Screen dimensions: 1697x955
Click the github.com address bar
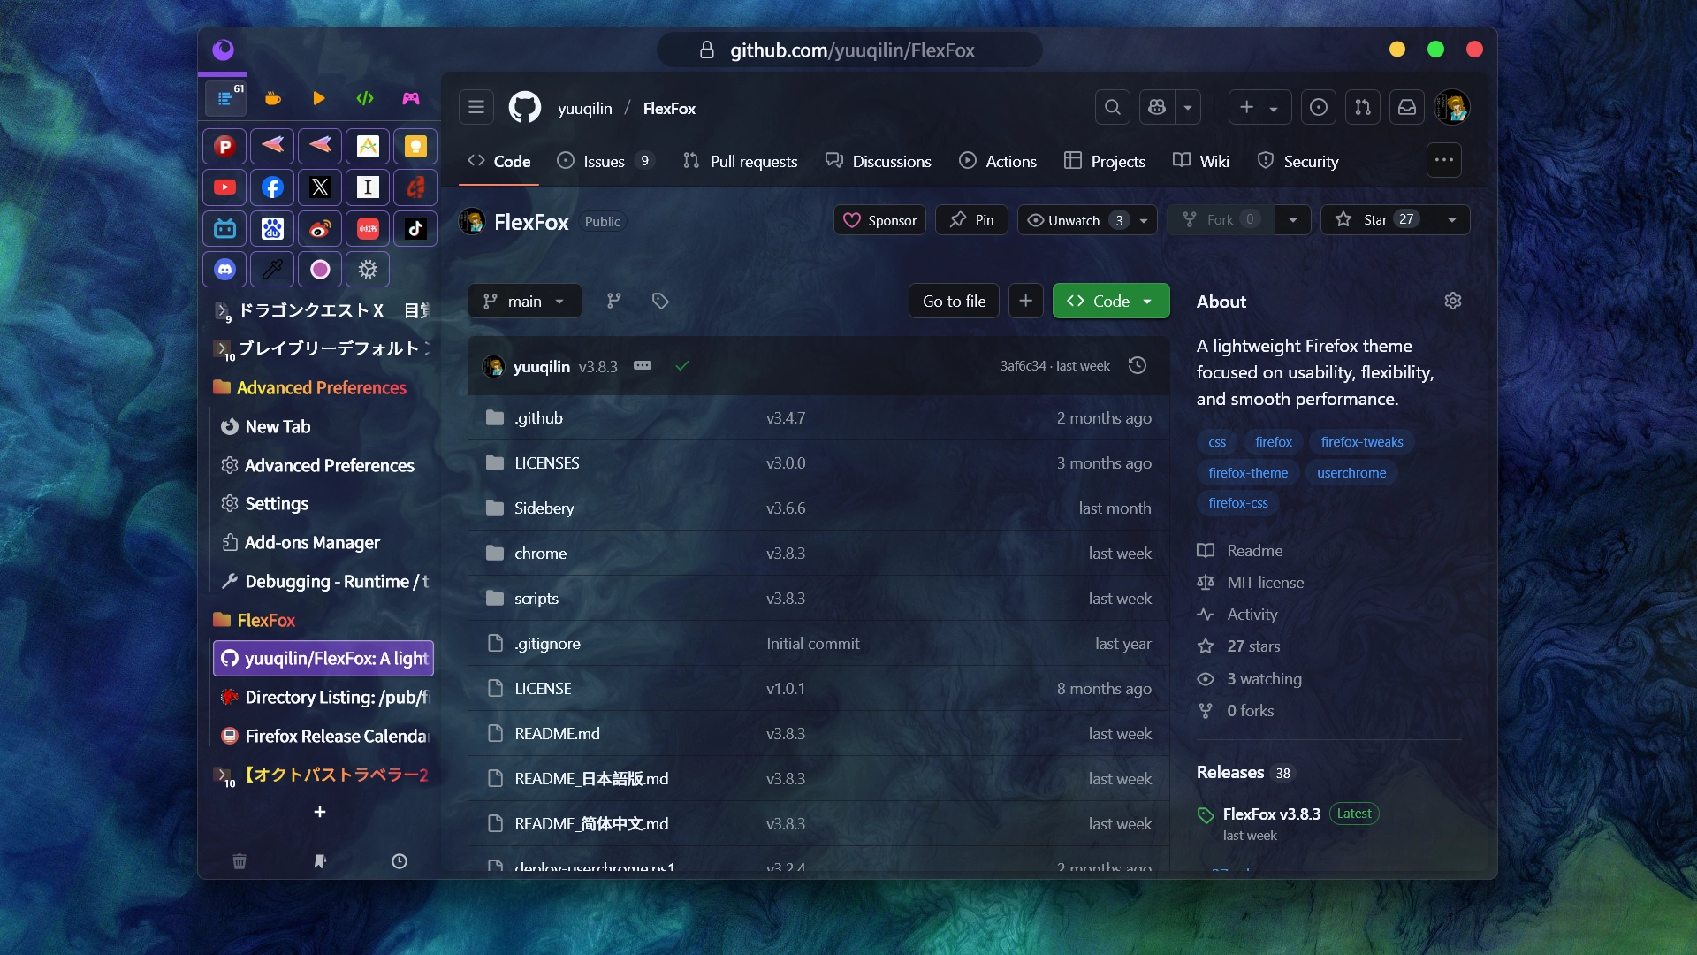[x=850, y=50]
